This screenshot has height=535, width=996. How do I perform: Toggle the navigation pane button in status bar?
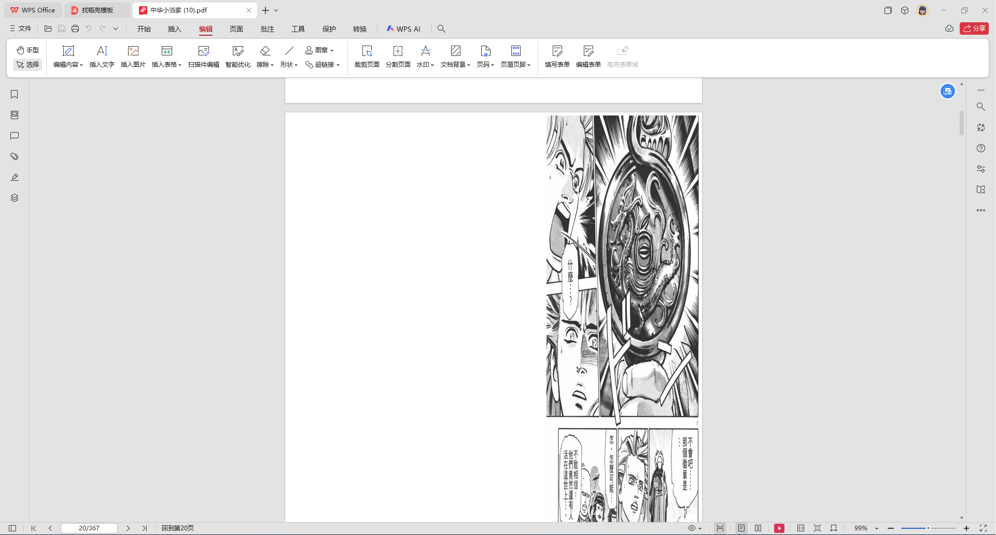(x=12, y=528)
